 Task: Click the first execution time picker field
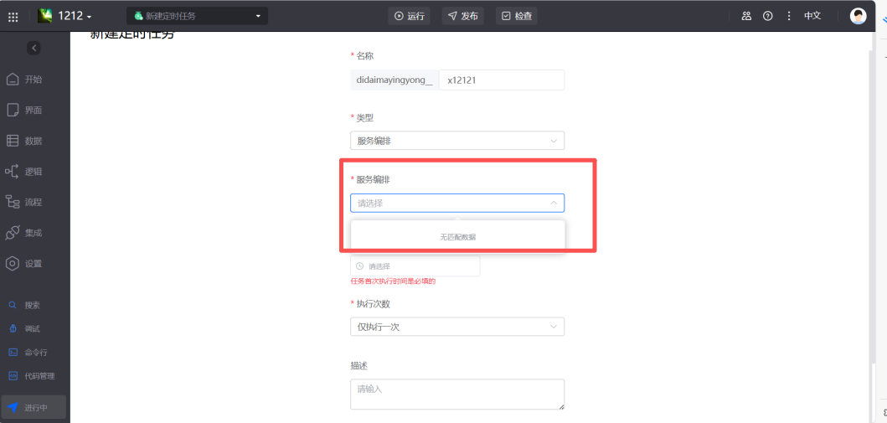415,266
